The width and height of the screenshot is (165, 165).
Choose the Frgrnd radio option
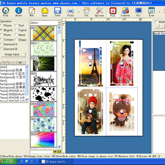(x=16, y=30)
